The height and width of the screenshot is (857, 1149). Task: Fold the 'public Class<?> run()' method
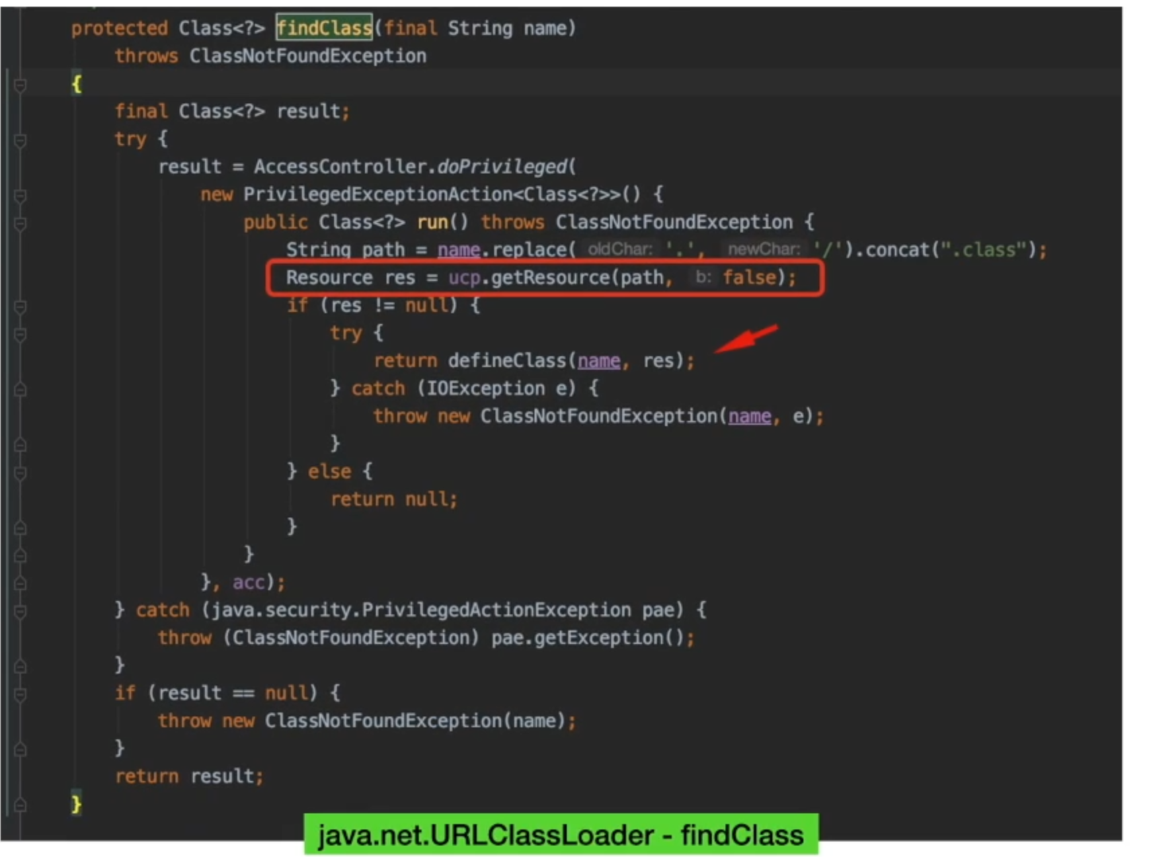tap(20, 223)
